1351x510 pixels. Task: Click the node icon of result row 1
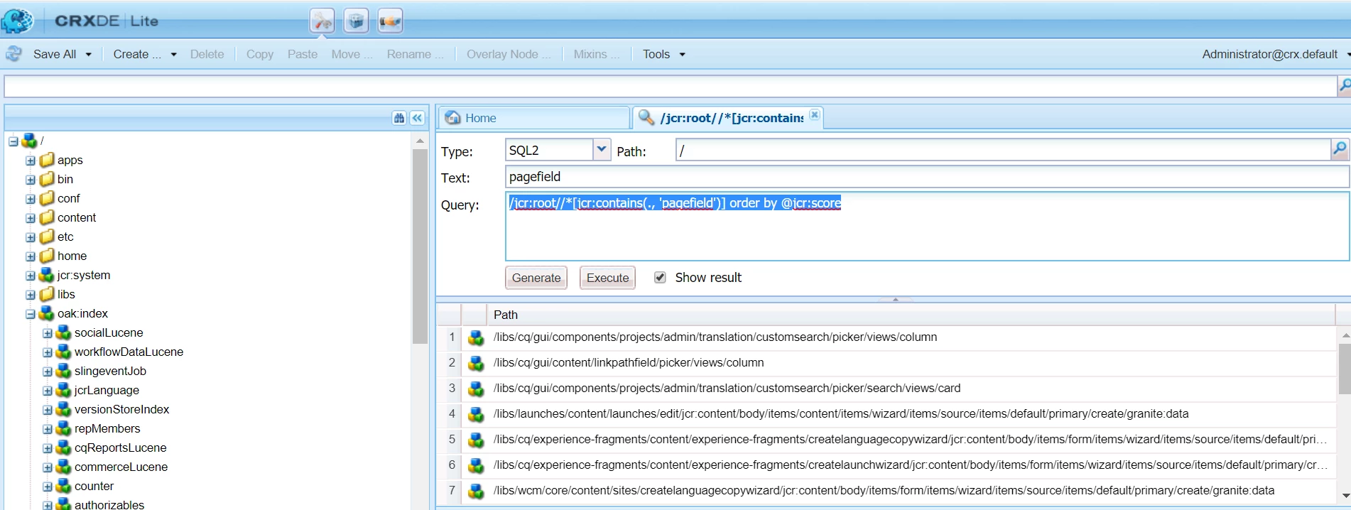pyautogui.click(x=475, y=338)
